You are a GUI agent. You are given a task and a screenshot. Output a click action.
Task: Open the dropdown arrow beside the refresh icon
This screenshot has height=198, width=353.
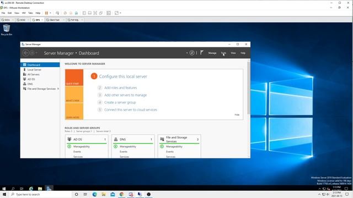(x=187, y=53)
